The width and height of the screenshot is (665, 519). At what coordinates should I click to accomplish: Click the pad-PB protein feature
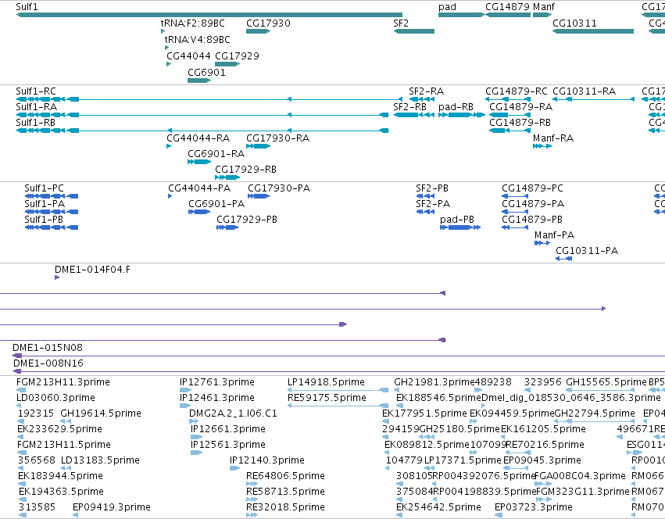(460, 227)
